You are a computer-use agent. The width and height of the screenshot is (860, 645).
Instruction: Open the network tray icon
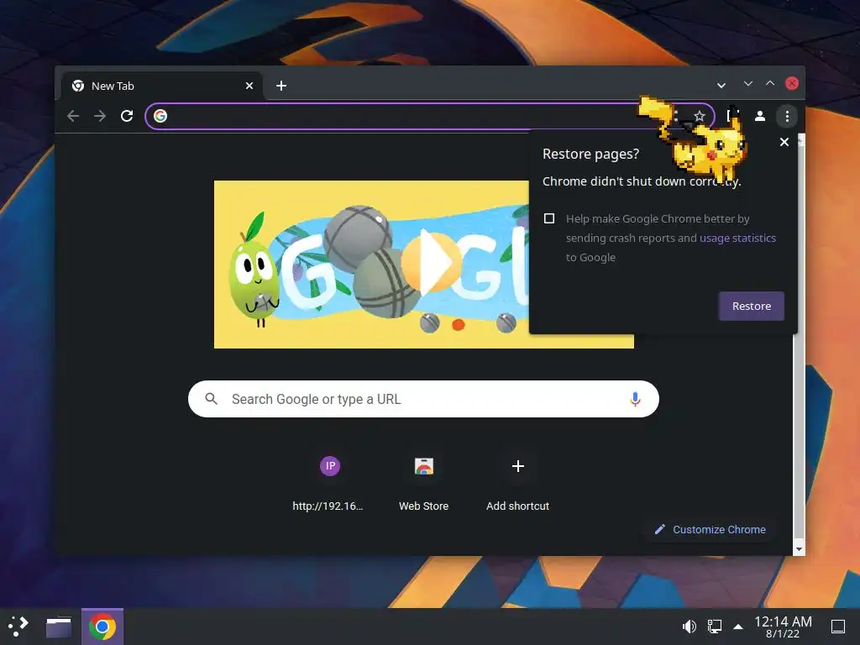coord(715,627)
